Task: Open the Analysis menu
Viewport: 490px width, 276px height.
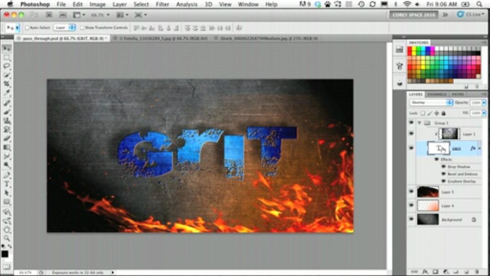Action: click(187, 4)
